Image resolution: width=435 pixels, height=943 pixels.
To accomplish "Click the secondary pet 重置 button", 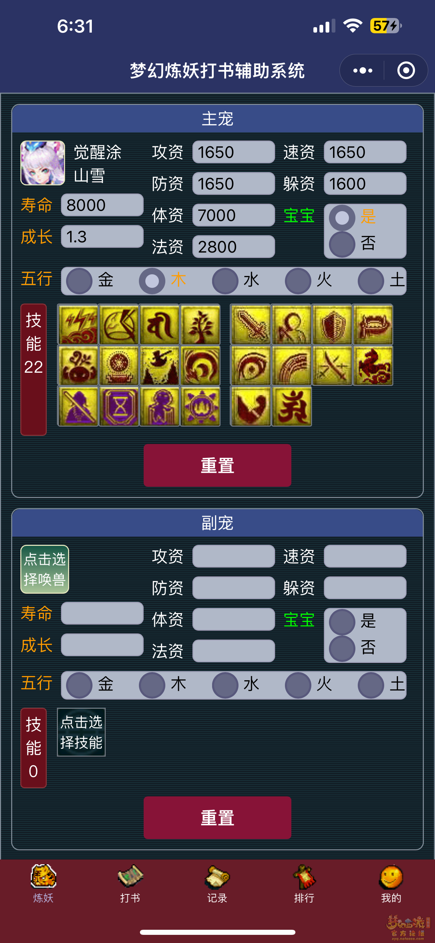I will point(217,817).
